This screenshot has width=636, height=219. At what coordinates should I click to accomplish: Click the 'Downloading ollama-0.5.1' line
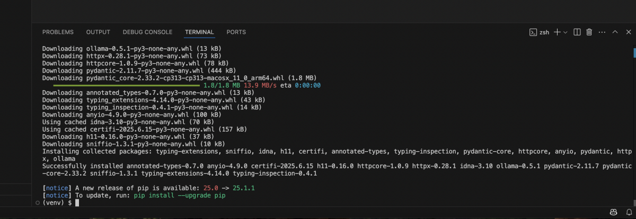tap(131, 48)
